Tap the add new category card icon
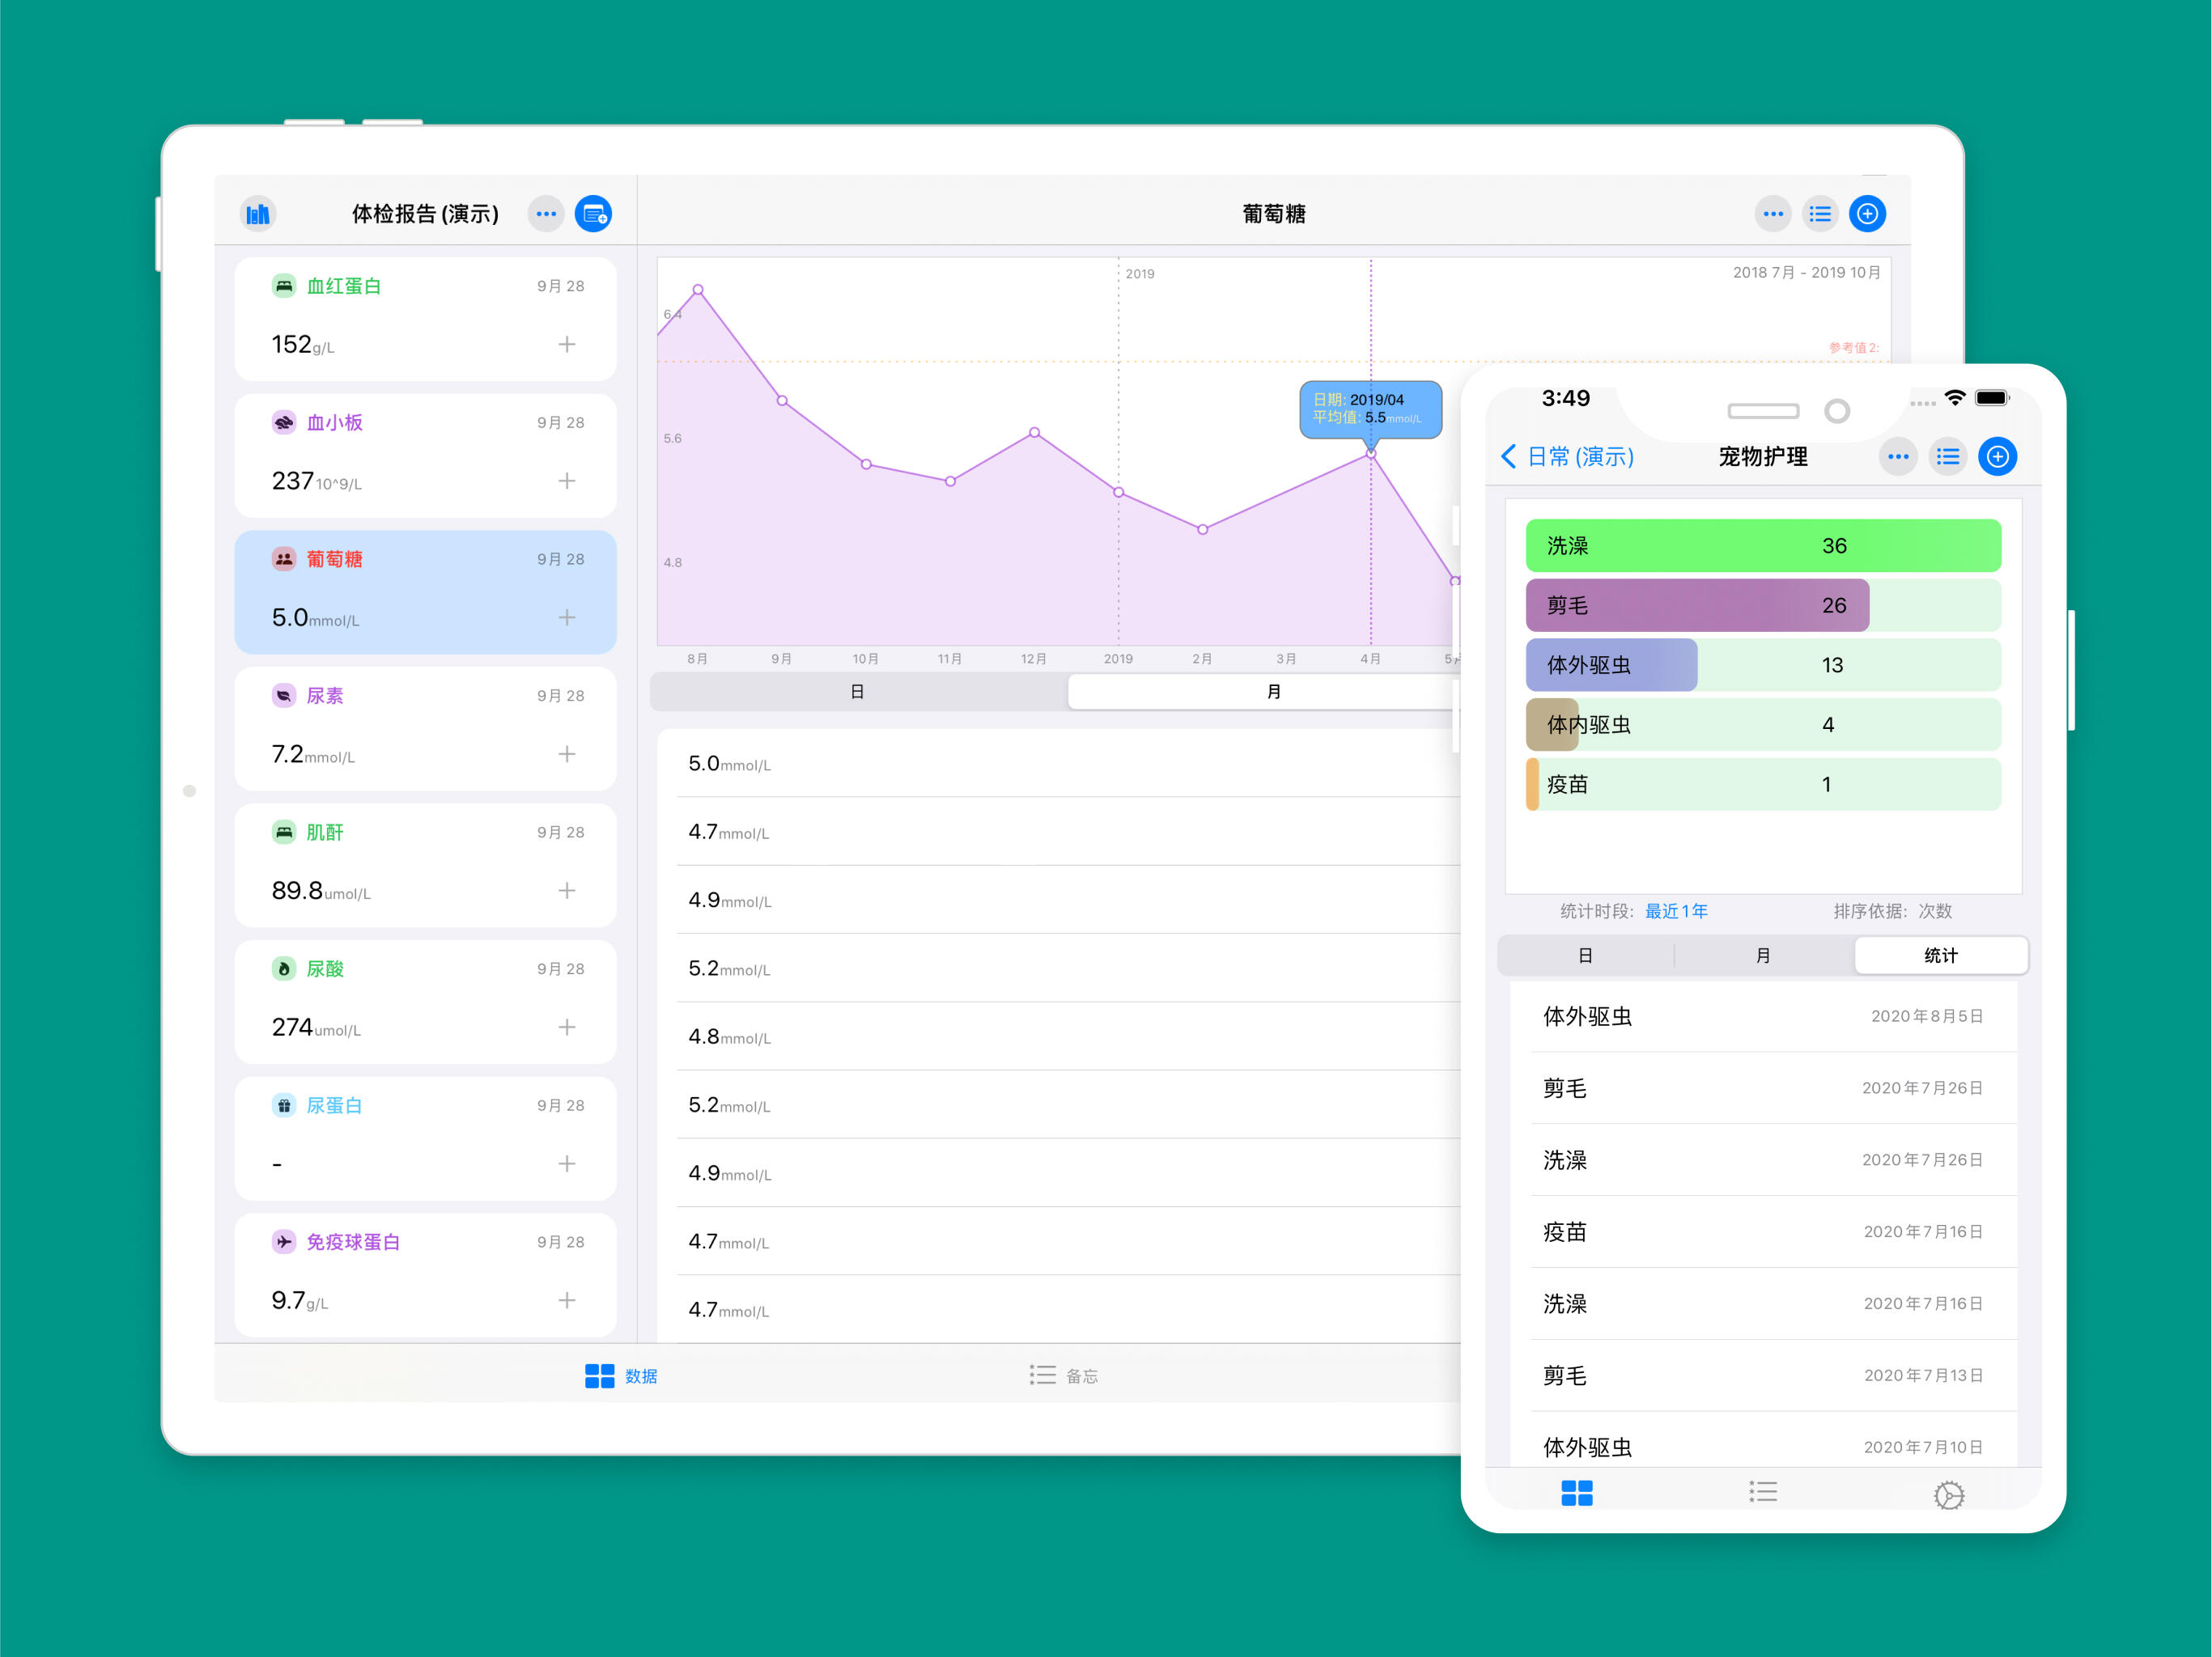The image size is (2212, 1657). tap(593, 214)
